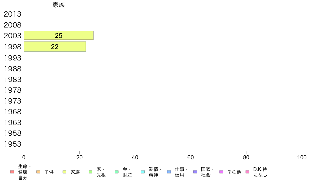Click the 1973 year label
Screen dimensions: 309x191
(x=12, y=101)
